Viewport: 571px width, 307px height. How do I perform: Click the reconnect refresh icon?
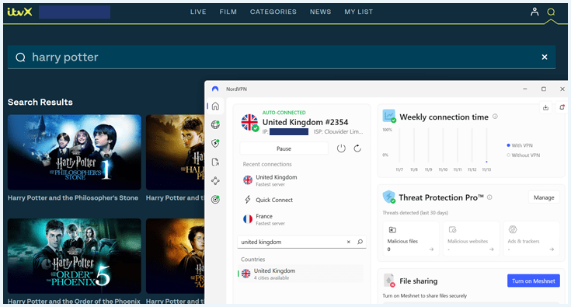click(357, 148)
